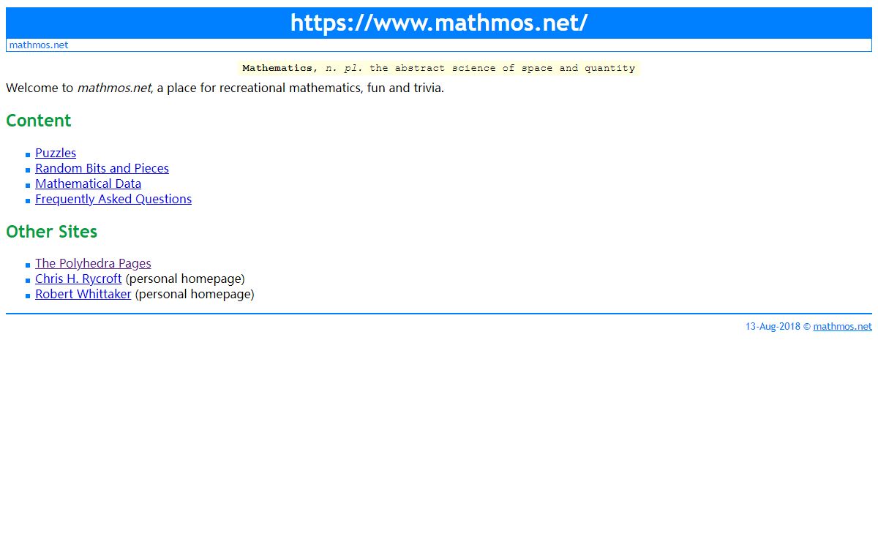Click the Mathematics definition quote
This screenshot has height=541, width=878.
click(x=439, y=68)
